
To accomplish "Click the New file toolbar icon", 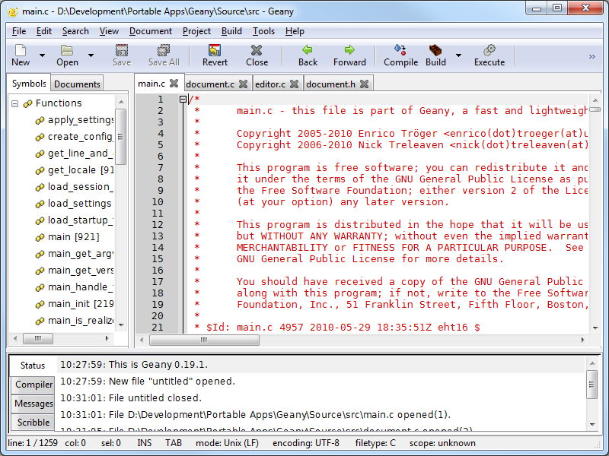I will 21,50.
